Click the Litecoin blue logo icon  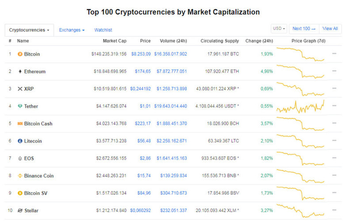point(20,141)
